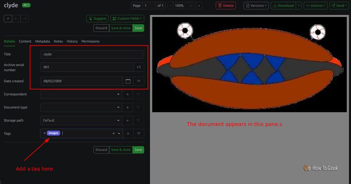
Task: Add a new tag with plus
Action: click(128, 134)
